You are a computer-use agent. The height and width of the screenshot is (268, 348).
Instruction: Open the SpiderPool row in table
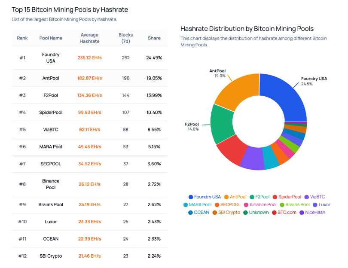coord(90,113)
